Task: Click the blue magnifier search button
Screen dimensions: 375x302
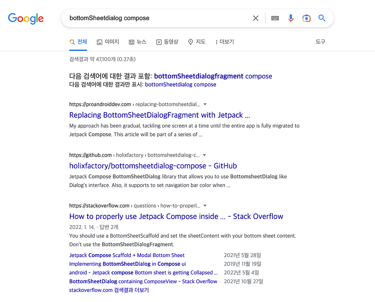Action: click(x=322, y=18)
